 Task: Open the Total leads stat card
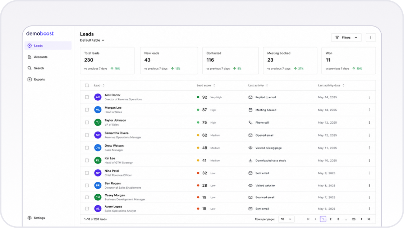[x=107, y=61]
